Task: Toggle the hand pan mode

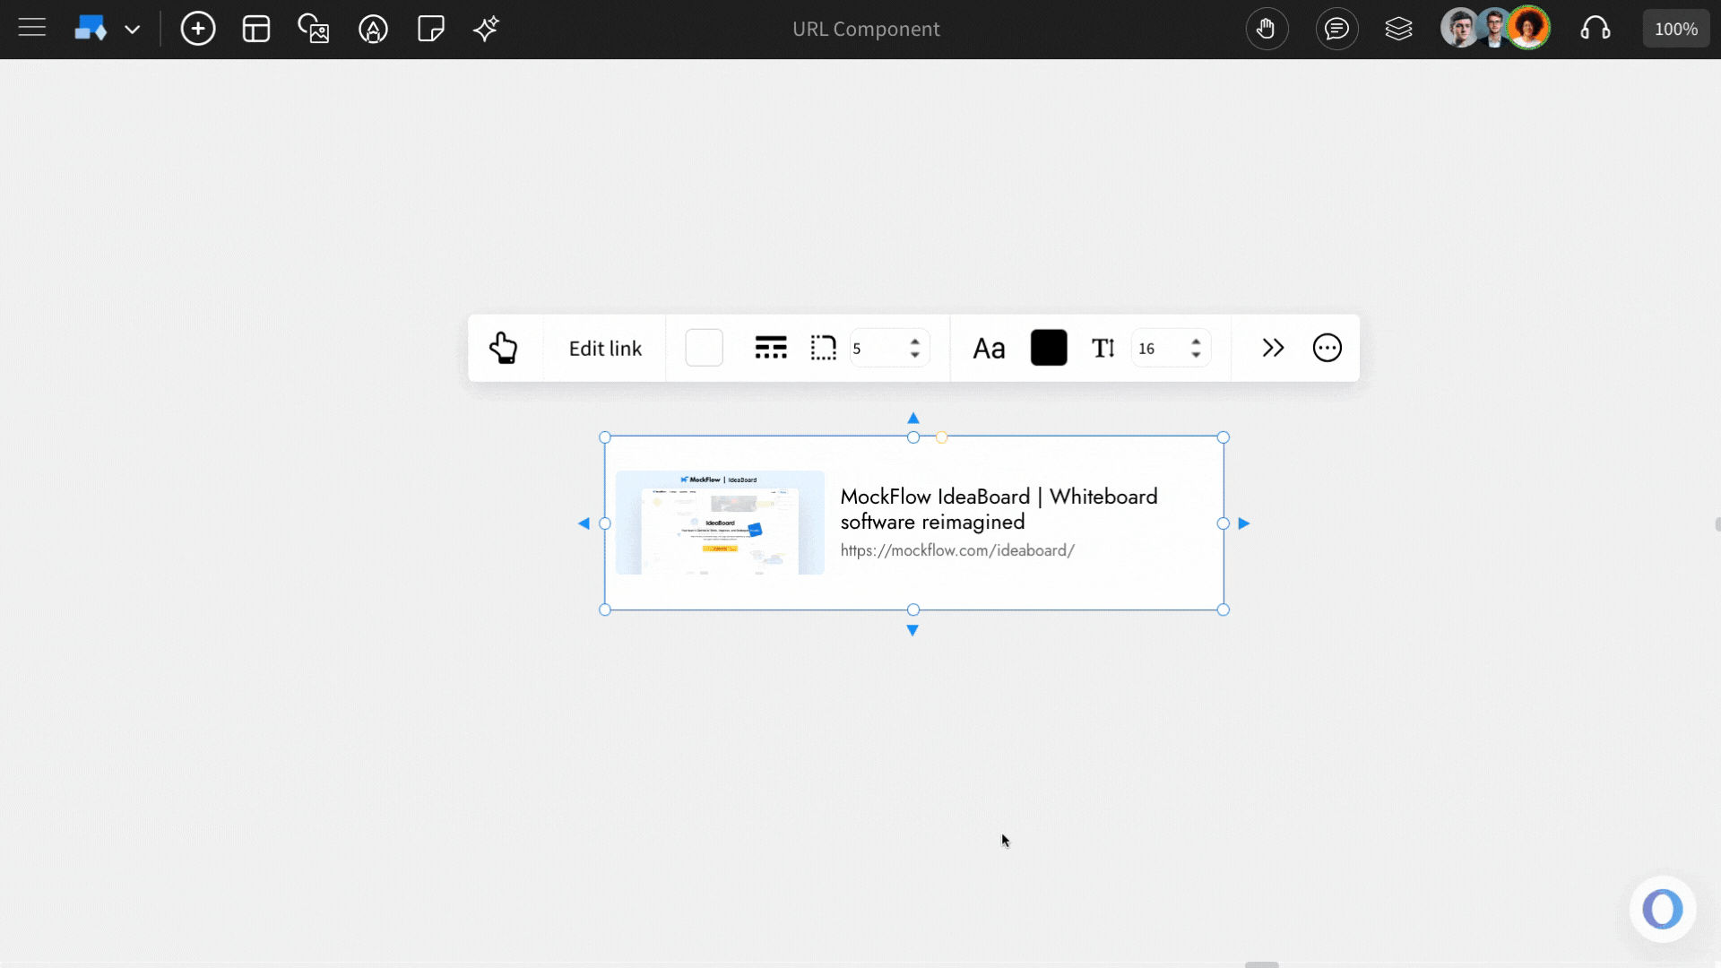Action: [x=1266, y=29]
